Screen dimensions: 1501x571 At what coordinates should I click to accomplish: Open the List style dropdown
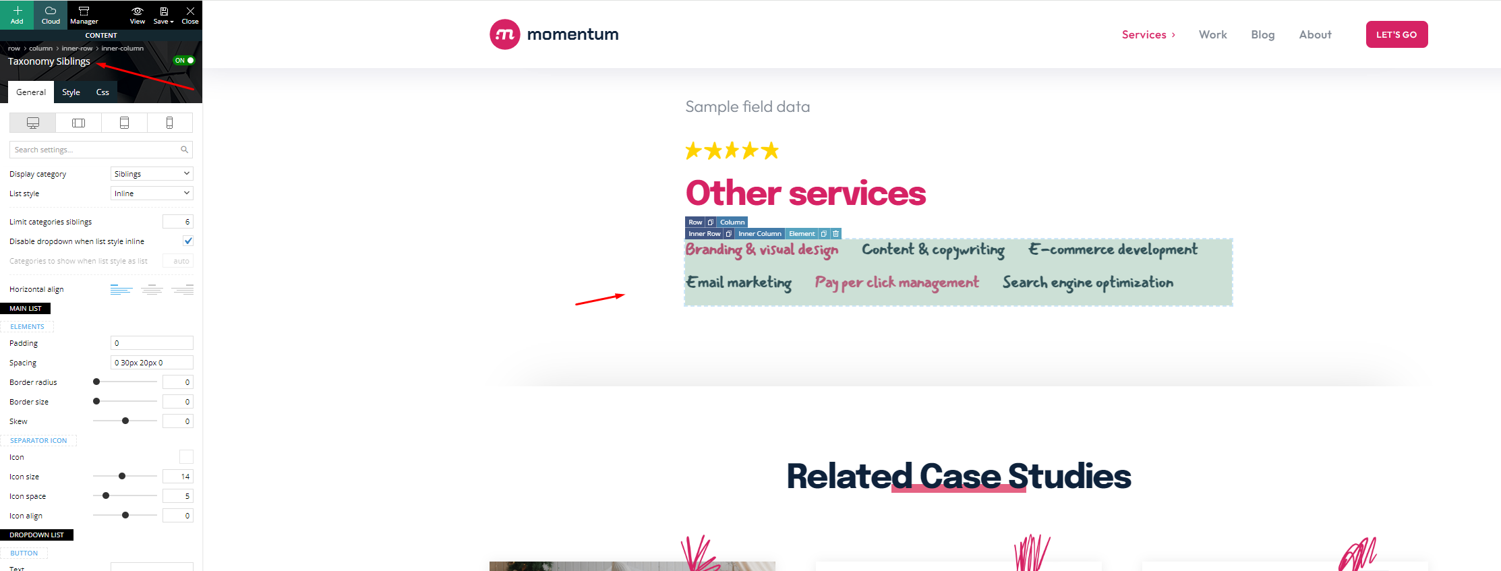[x=152, y=193]
